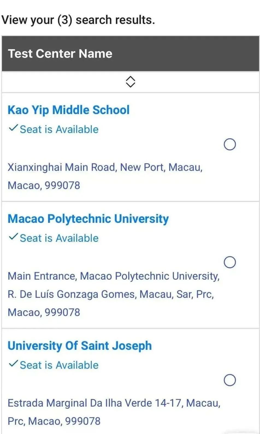Choose the University Of Saint Joseph radio button

click(x=230, y=380)
